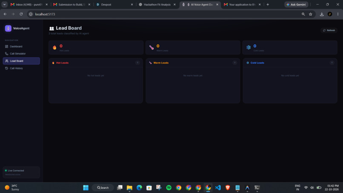Click the Live Connected status indicator
343x193 pixels.
(x=21, y=172)
